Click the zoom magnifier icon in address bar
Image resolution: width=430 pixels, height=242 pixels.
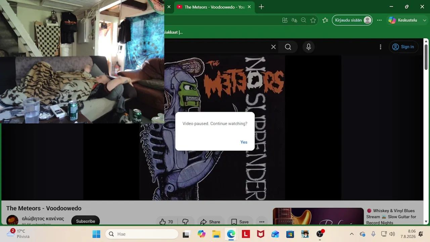304,20
